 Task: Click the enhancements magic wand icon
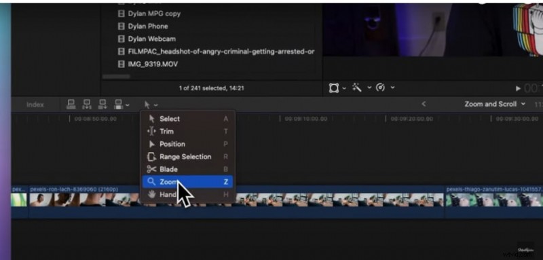coord(357,88)
